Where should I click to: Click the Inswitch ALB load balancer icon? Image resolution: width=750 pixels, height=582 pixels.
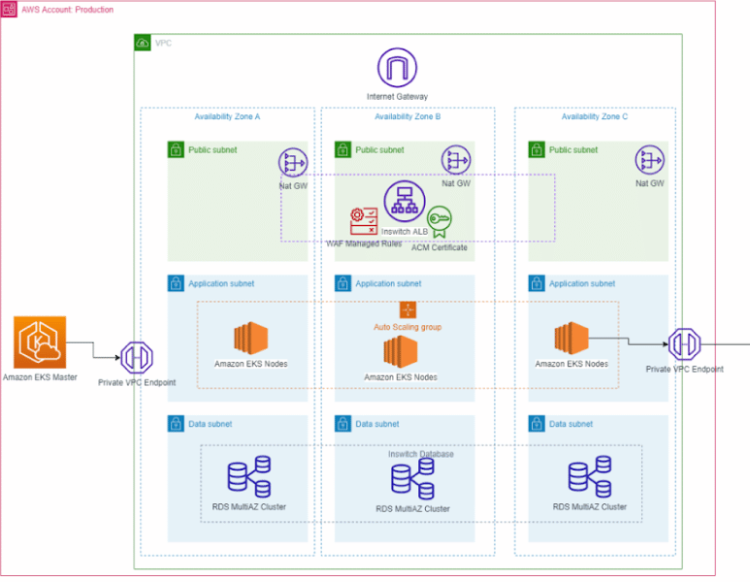pyautogui.click(x=405, y=202)
